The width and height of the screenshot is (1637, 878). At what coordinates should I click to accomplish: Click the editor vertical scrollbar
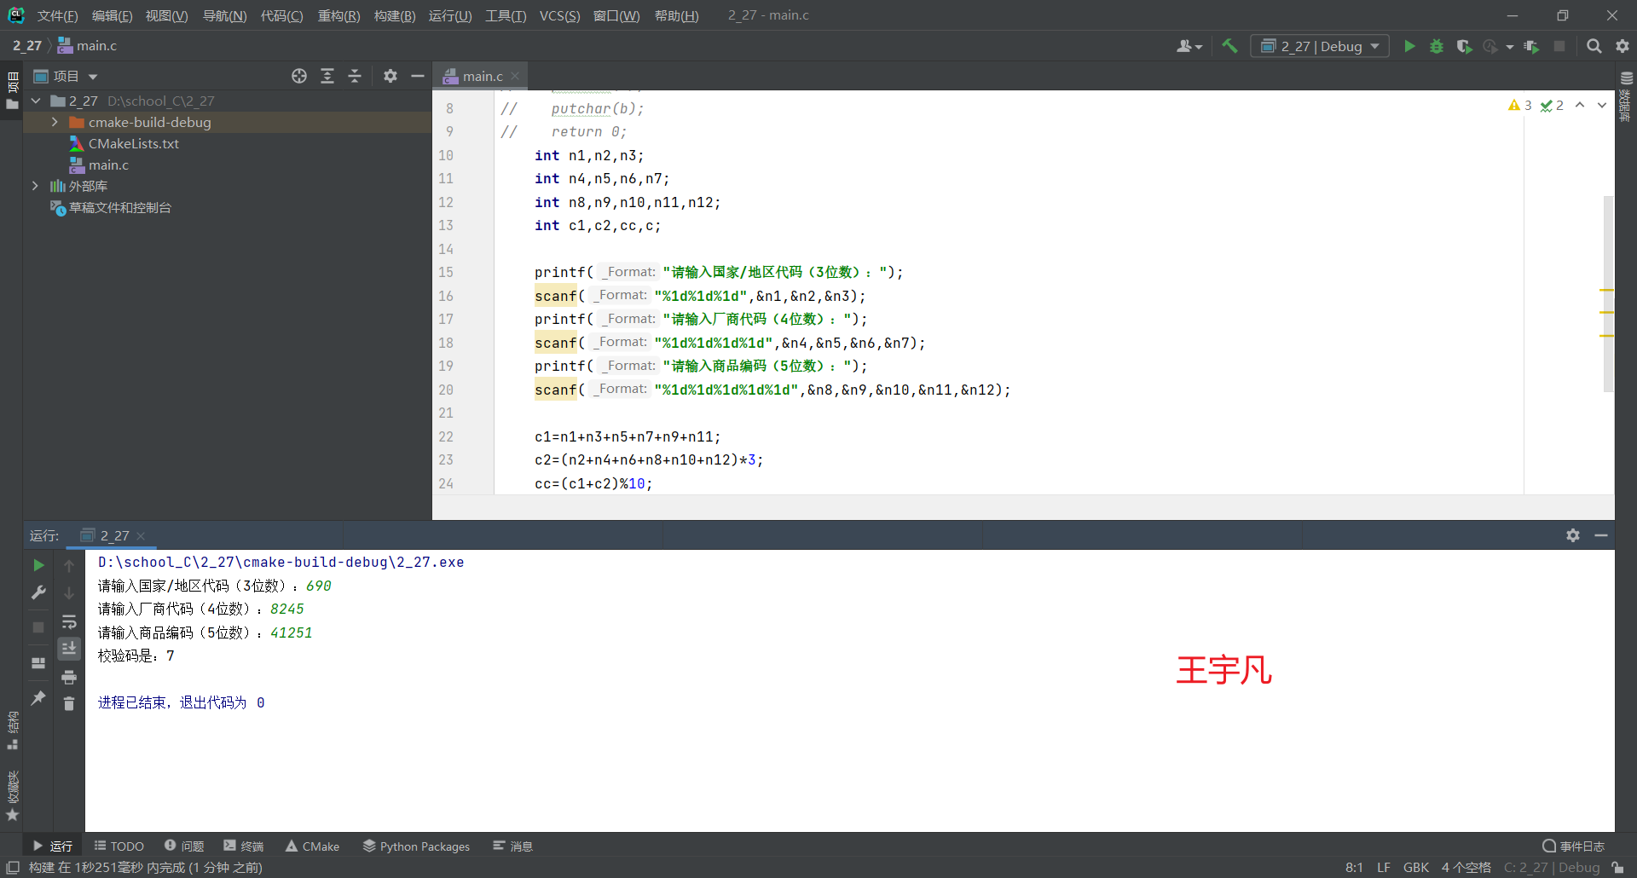pyautogui.click(x=1608, y=293)
